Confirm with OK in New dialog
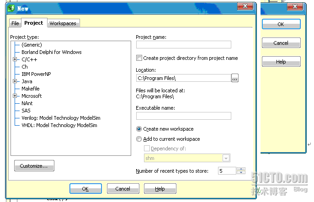This screenshot has width=314, height=202. 85,189
